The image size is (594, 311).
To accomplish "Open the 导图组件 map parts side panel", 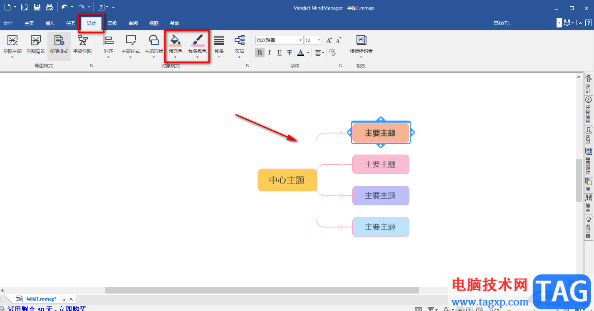I will click(588, 162).
